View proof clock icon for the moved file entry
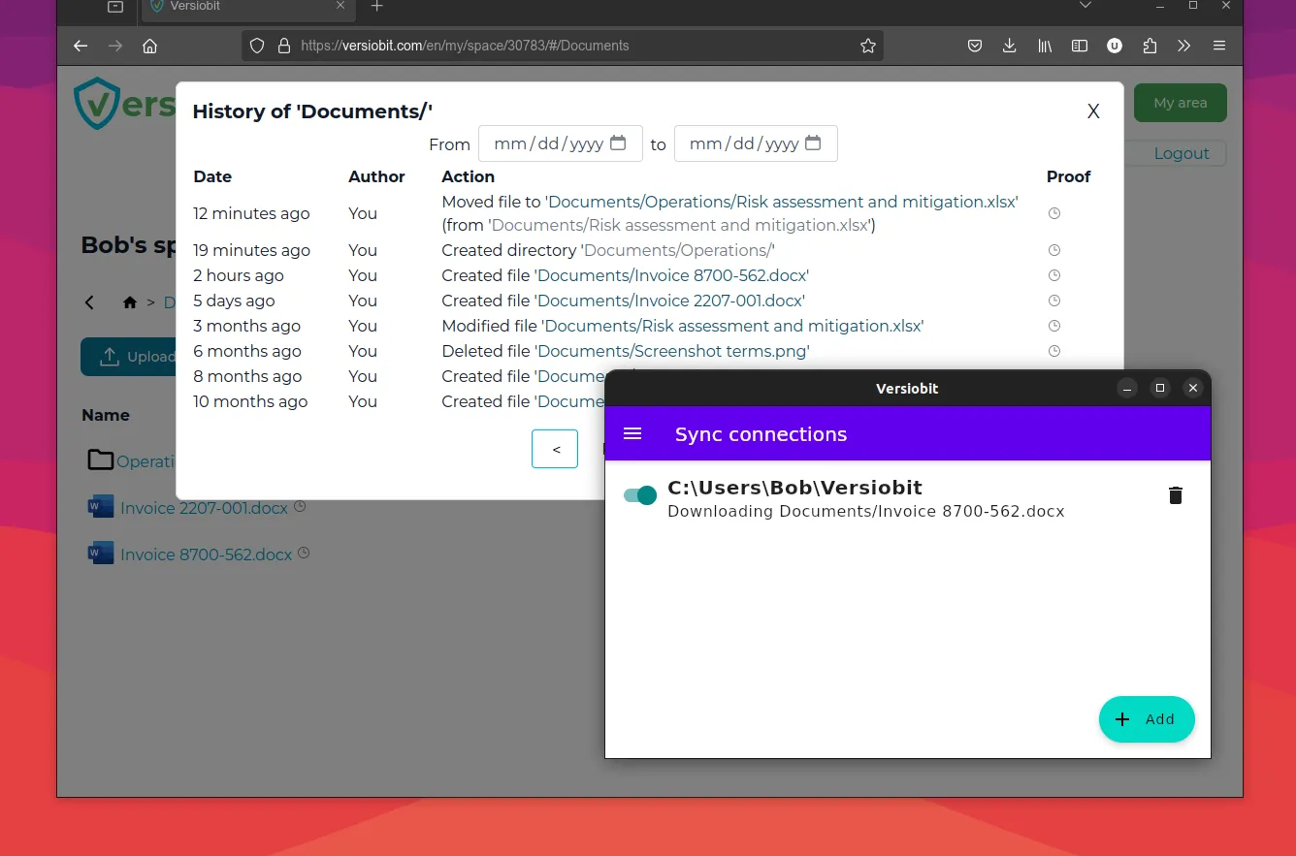The width and height of the screenshot is (1296, 856). click(x=1053, y=213)
